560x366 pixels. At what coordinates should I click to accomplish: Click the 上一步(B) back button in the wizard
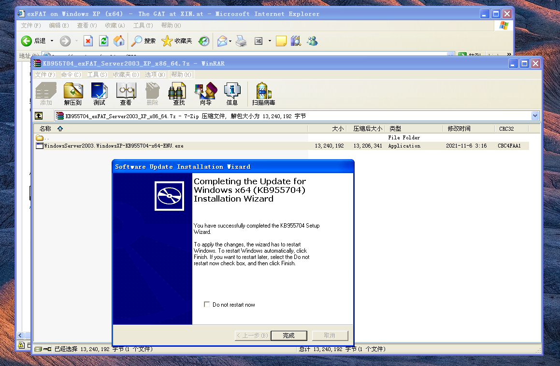tap(252, 335)
